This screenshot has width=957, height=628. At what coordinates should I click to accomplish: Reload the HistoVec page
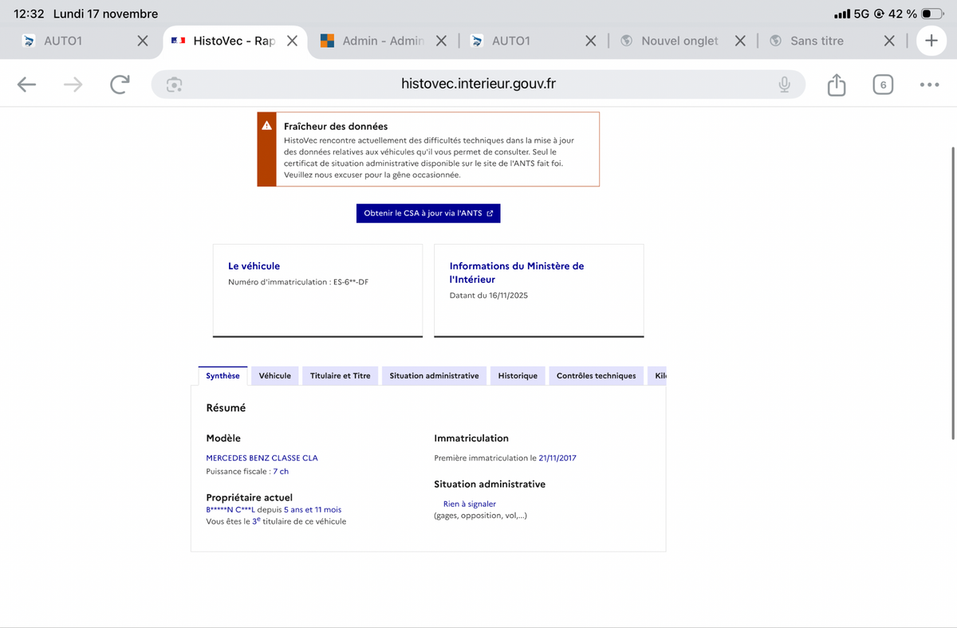pos(120,84)
